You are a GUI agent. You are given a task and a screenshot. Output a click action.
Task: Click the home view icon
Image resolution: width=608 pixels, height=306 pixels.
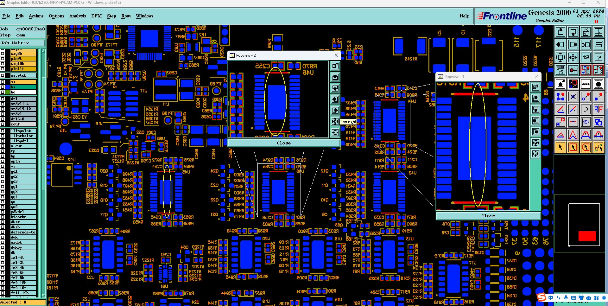(586, 32)
